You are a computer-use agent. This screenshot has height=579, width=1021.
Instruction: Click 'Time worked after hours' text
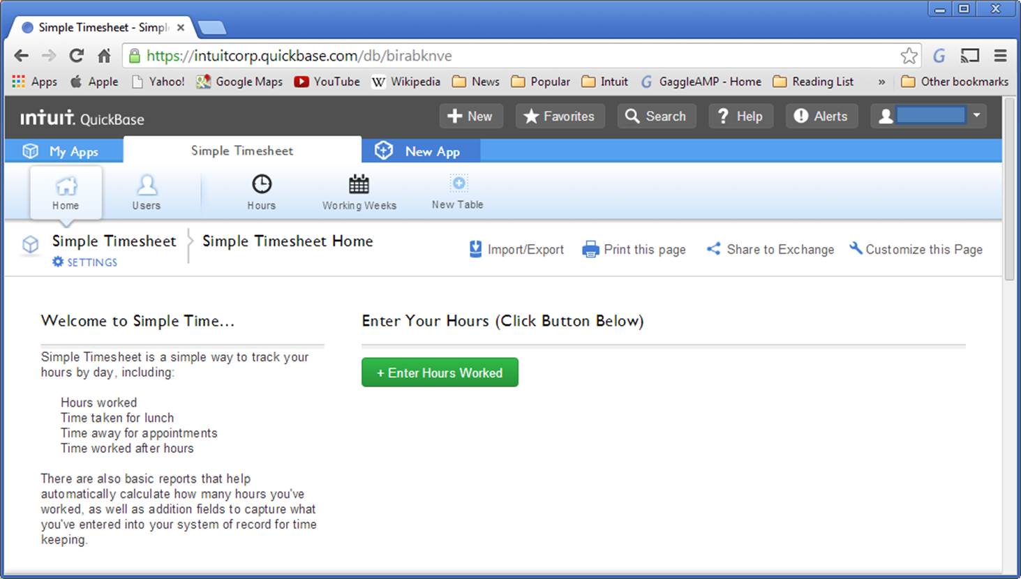pyautogui.click(x=127, y=449)
